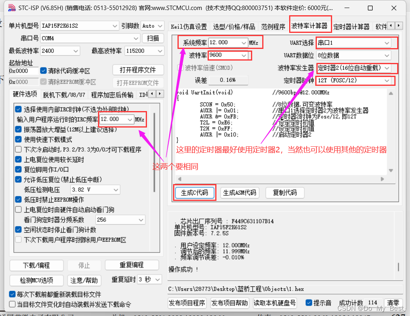Click code box scroll-up arrow
Viewport: 410px width, 316px height.
pyautogui.click(x=391, y=93)
